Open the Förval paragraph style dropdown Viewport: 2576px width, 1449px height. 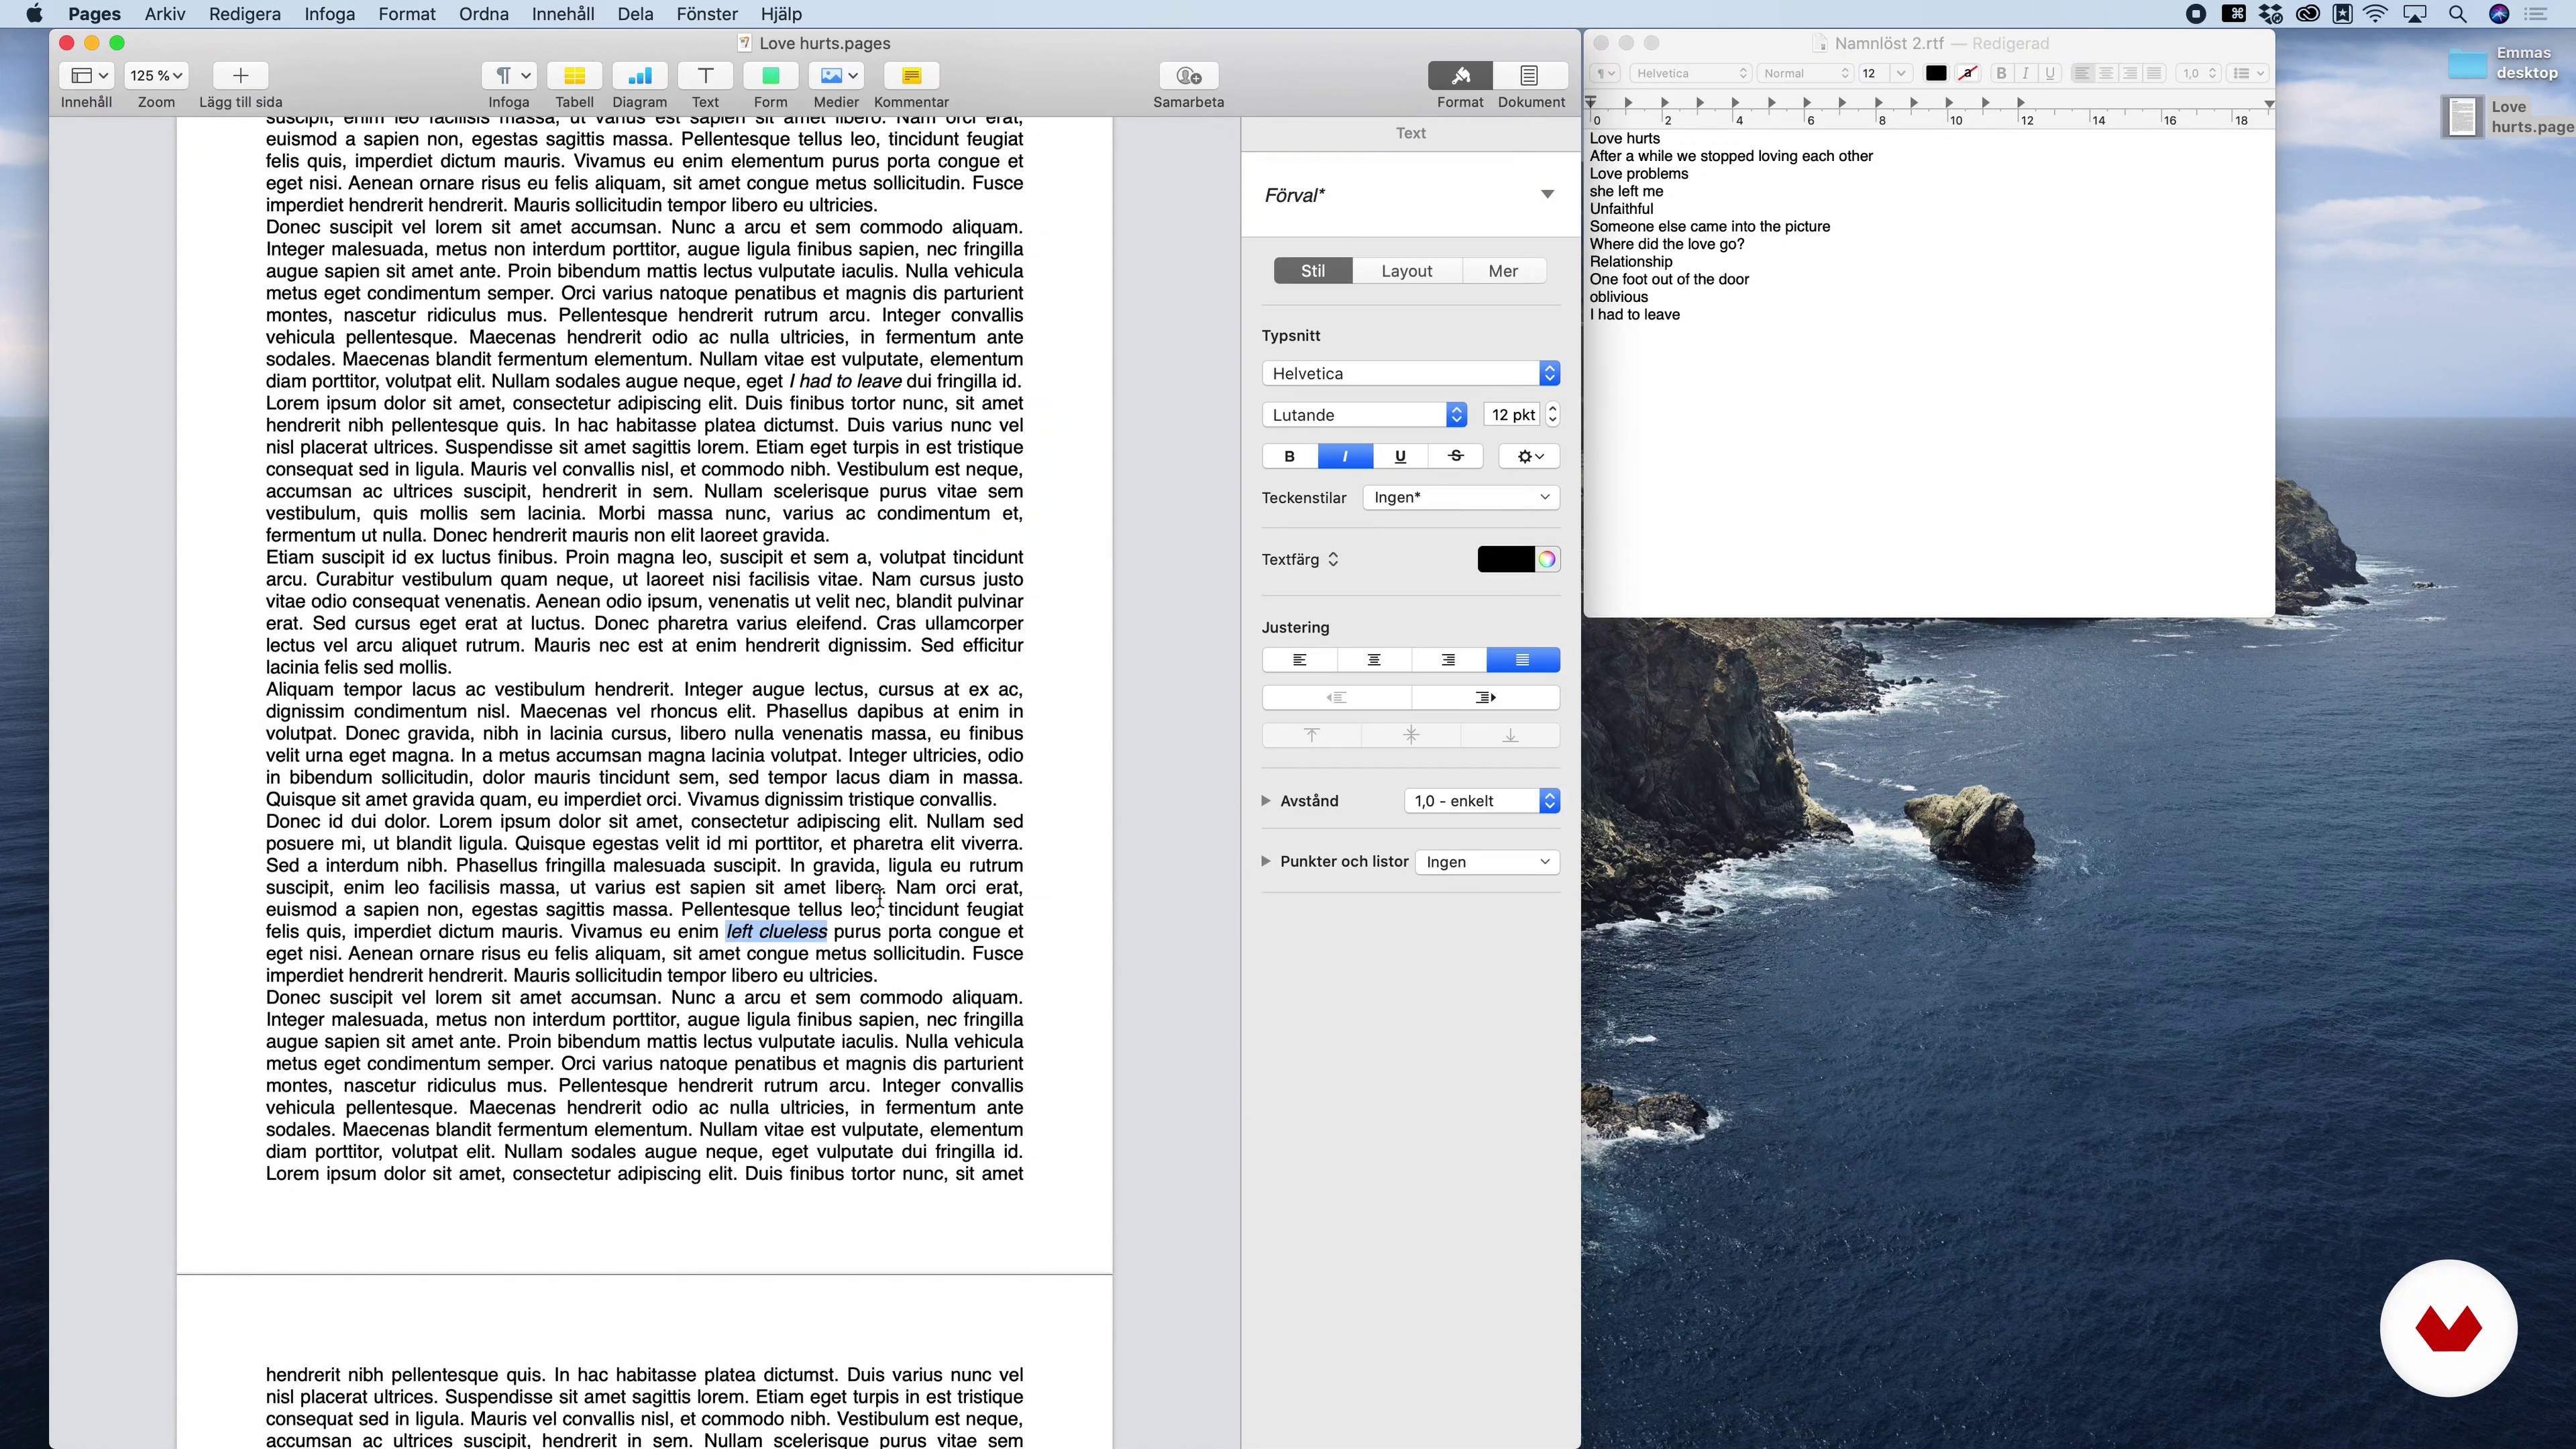(1410, 195)
